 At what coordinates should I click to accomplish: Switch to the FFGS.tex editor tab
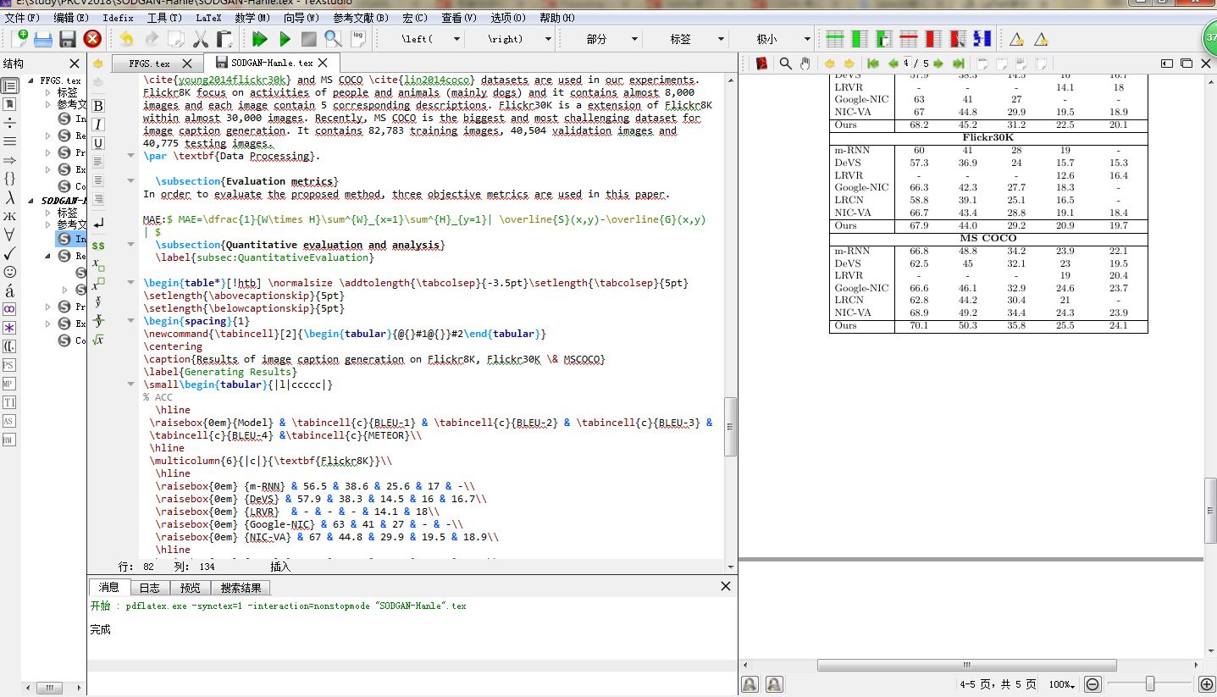(149, 64)
